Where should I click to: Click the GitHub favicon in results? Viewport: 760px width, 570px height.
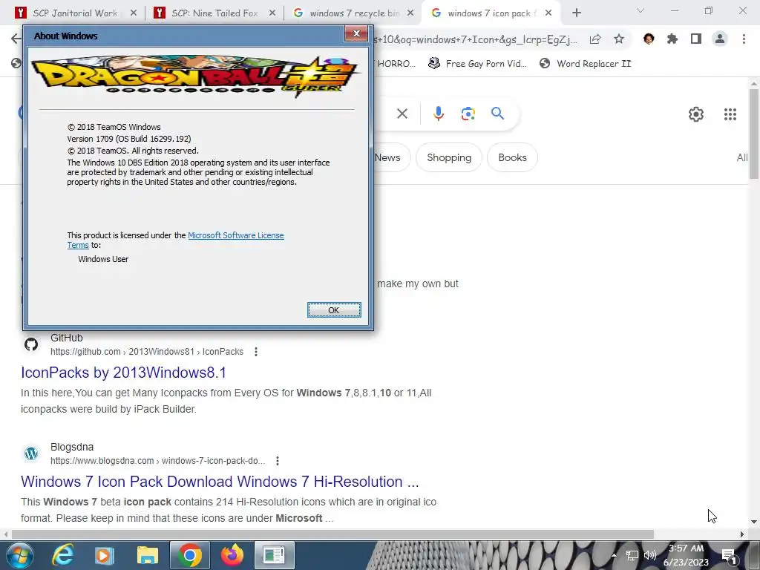(x=31, y=344)
